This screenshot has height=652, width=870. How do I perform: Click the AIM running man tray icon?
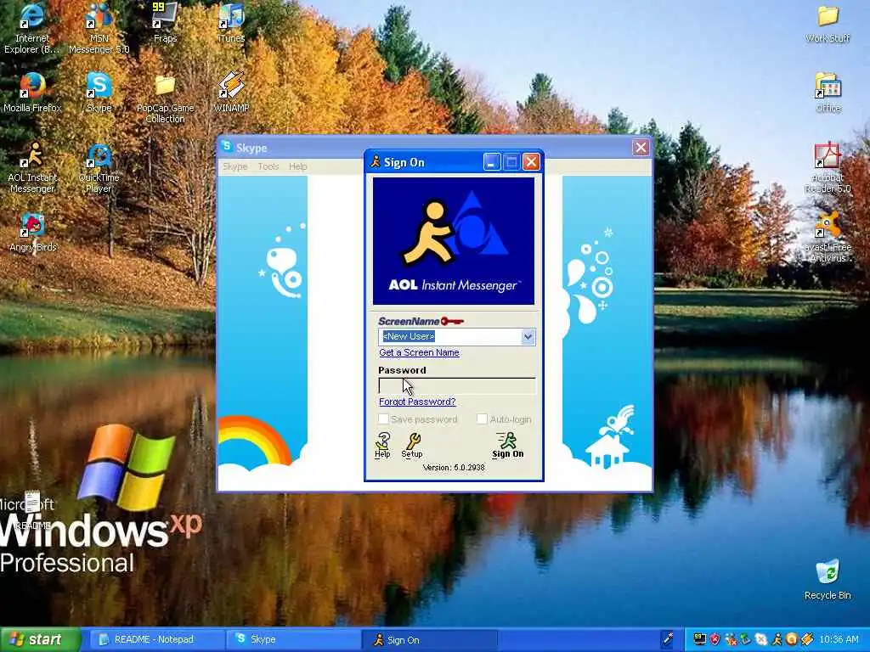point(777,640)
